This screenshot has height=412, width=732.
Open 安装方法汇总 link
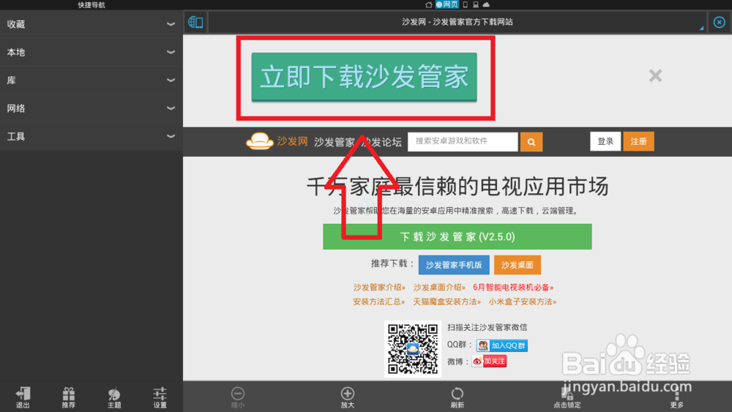click(x=379, y=302)
